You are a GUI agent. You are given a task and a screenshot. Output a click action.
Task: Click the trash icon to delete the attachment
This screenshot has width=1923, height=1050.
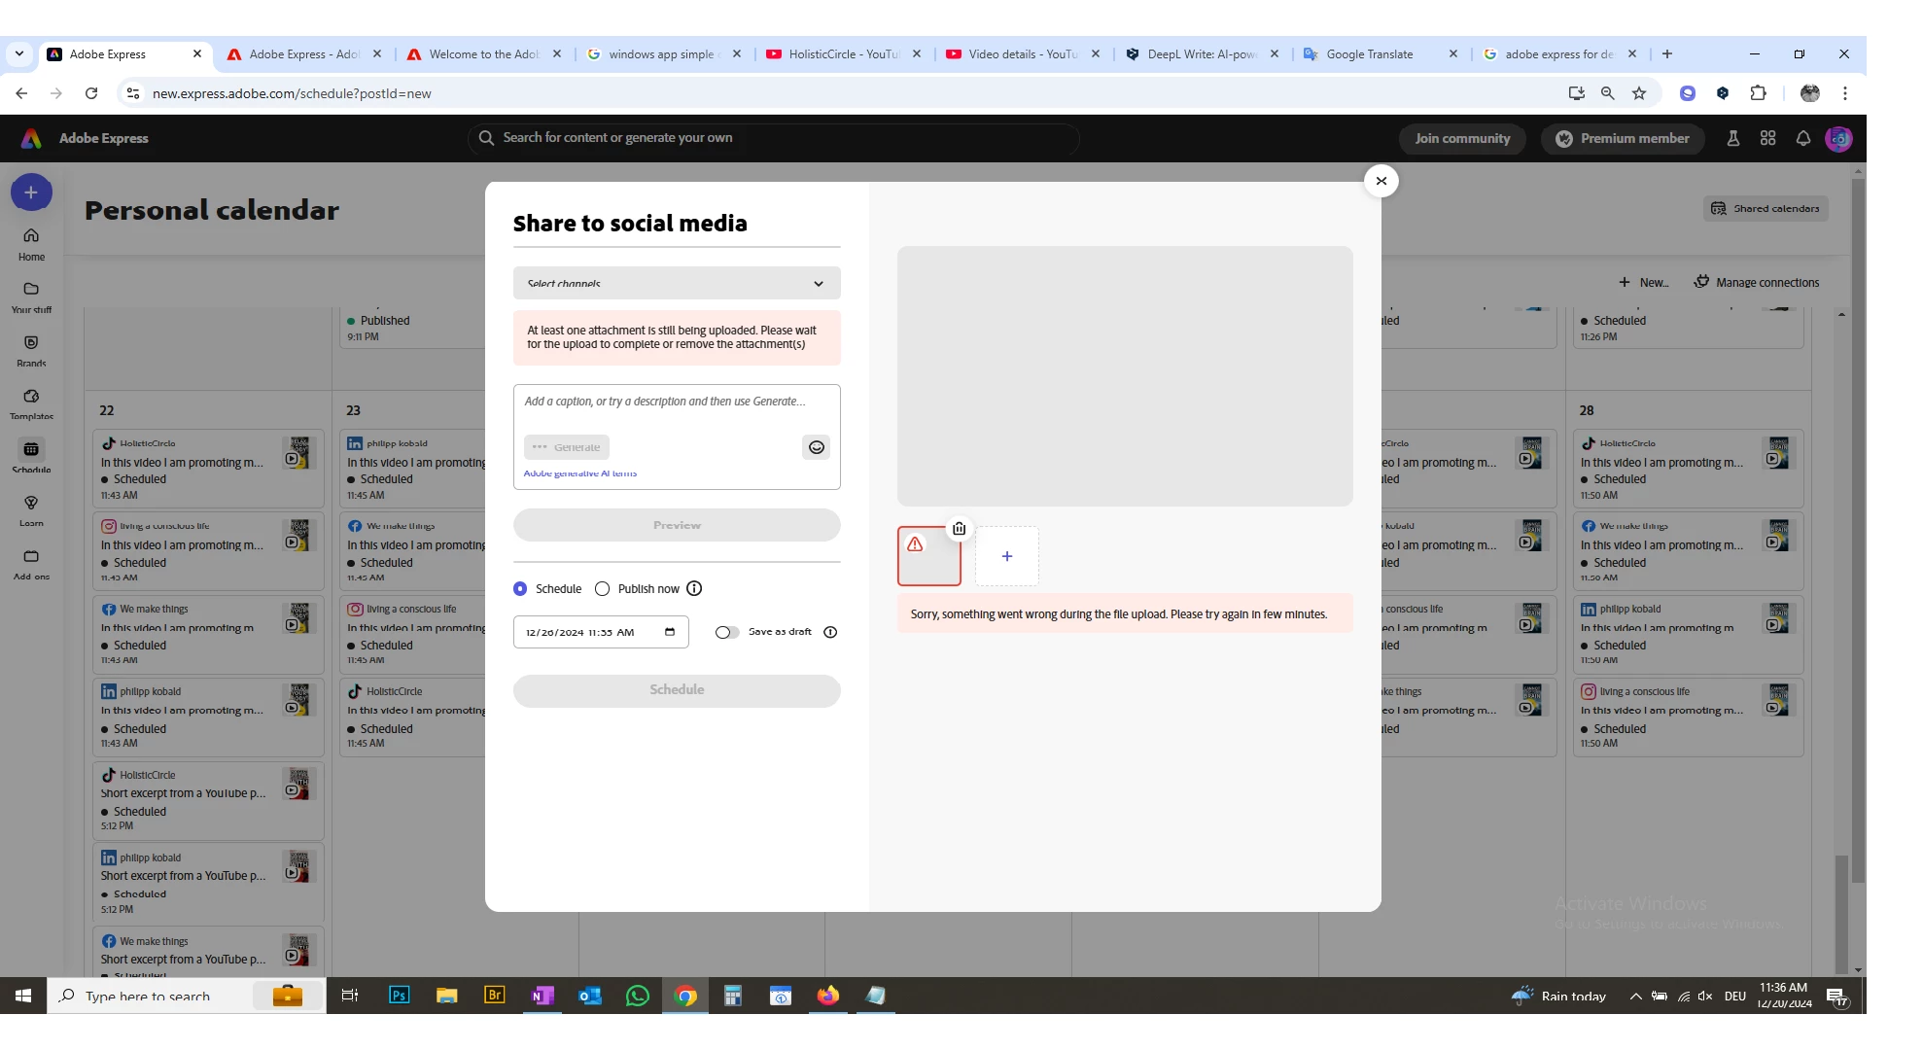(959, 529)
